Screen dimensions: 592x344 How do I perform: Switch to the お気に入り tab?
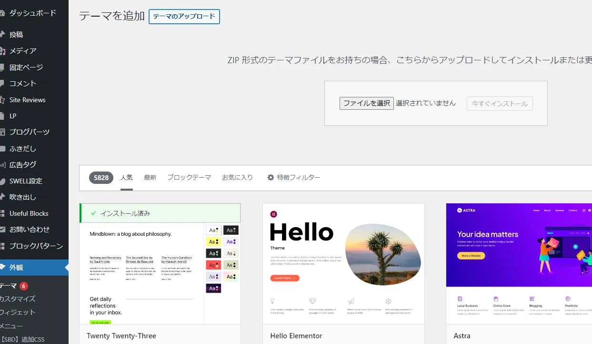point(238,178)
